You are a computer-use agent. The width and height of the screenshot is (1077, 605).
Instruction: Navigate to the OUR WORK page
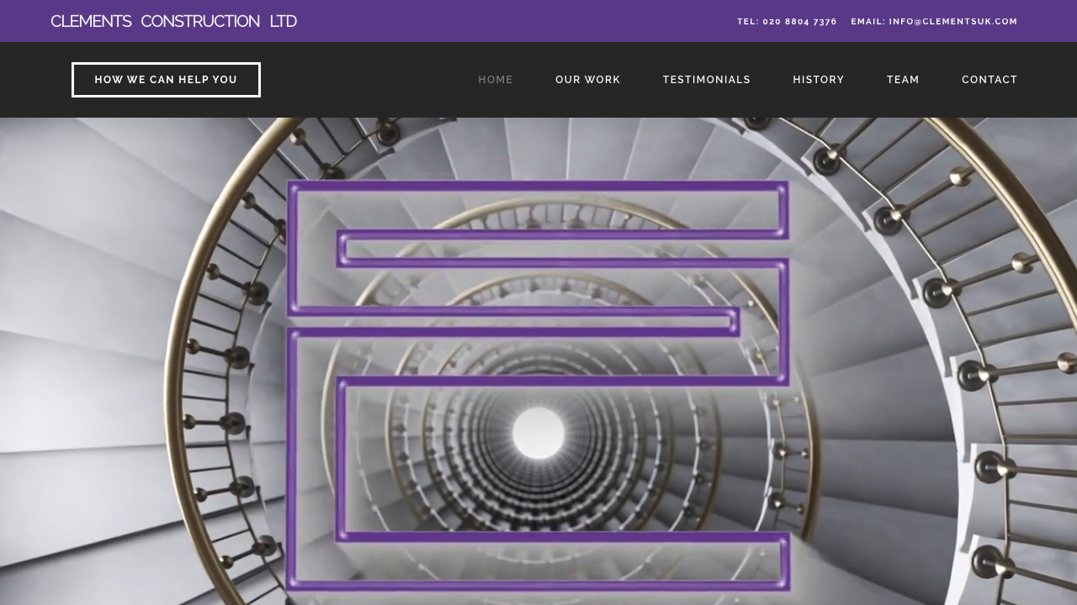pyautogui.click(x=587, y=79)
